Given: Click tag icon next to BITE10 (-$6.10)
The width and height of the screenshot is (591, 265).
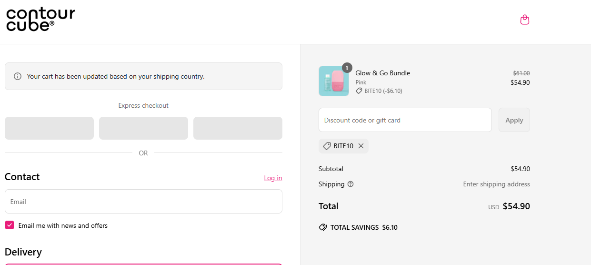Looking at the screenshot, I should tap(359, 91).
